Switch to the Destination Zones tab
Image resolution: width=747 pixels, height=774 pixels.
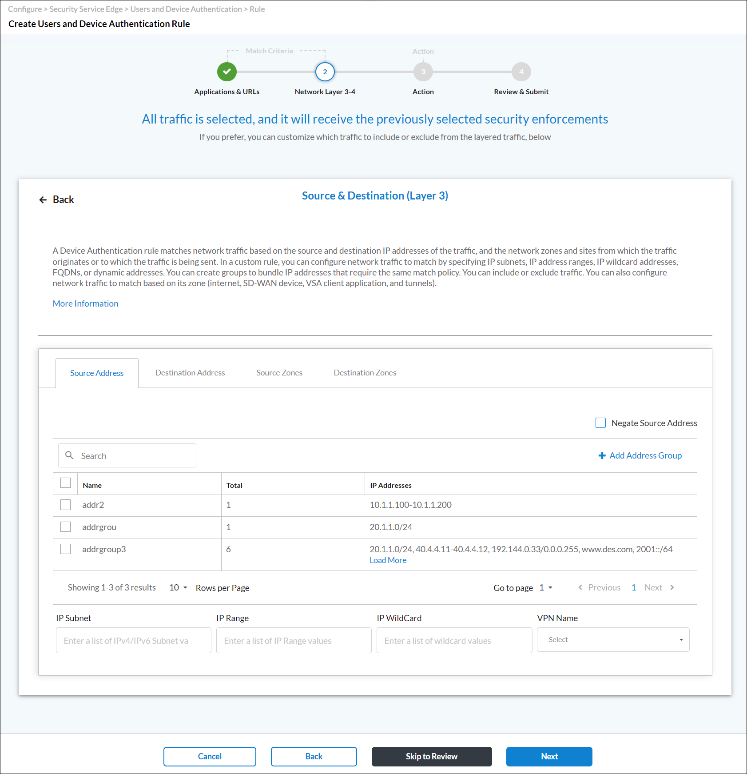coord(365,372)
